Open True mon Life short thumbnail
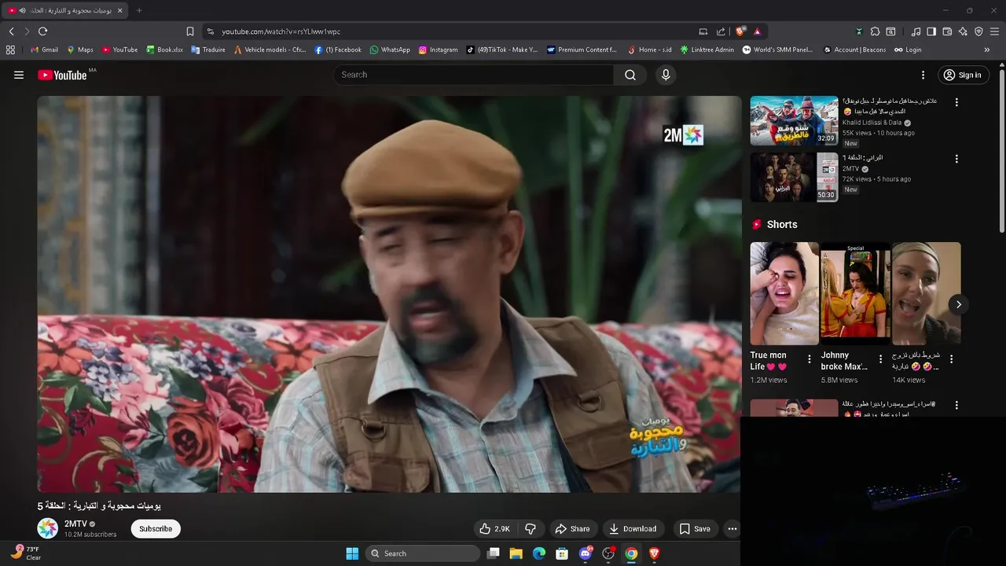Viewport: 1006px width, 566px height. tap(784, 293)
